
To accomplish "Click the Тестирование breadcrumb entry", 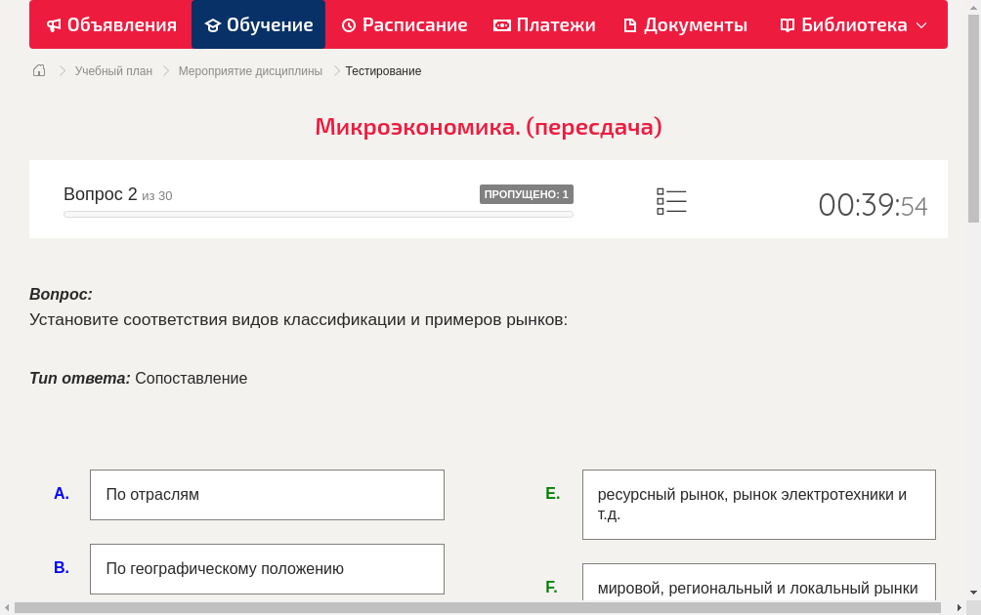I will click(383, 70).
